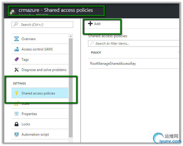183x146 pixels.
Task: Click the Automation script monitor icon
Action: click(x=16, y=134)
